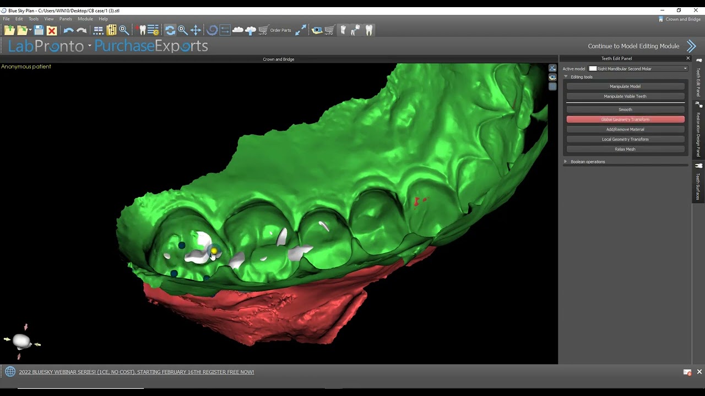Switch to the Teeth Surfaces side tab
The width and height of the screenshot is (705, 396).
click(x=698, y=182)
